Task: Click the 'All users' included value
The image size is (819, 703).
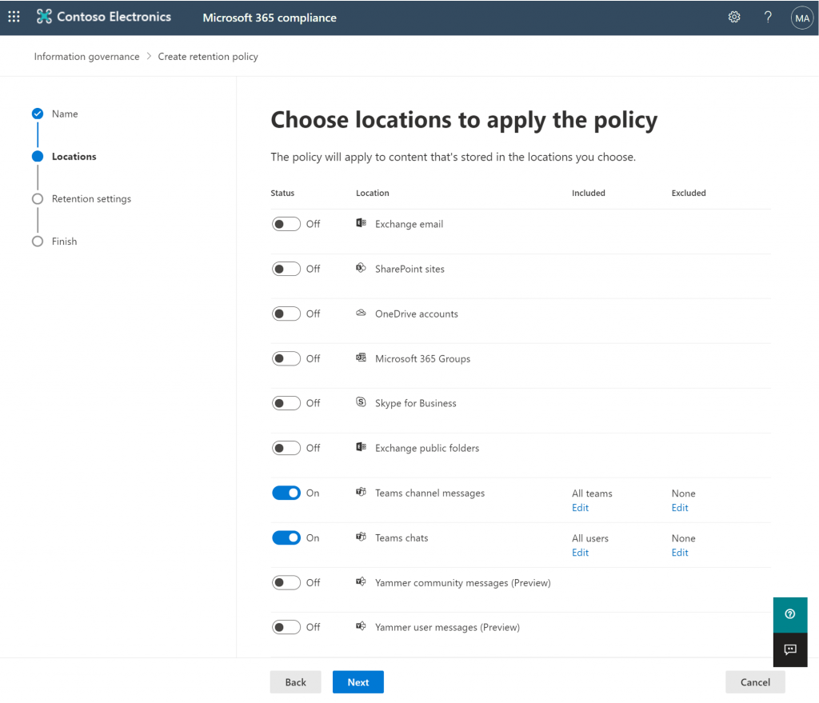Action: click(590, 538)
